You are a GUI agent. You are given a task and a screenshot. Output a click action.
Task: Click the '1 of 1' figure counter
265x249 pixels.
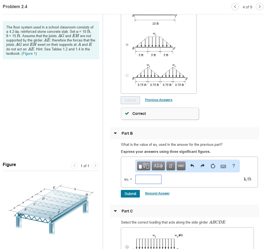(x=85, y=166)
